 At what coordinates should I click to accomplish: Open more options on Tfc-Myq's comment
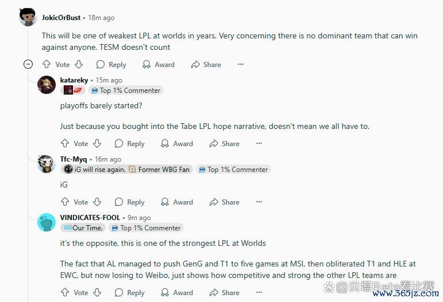point(259,202)
